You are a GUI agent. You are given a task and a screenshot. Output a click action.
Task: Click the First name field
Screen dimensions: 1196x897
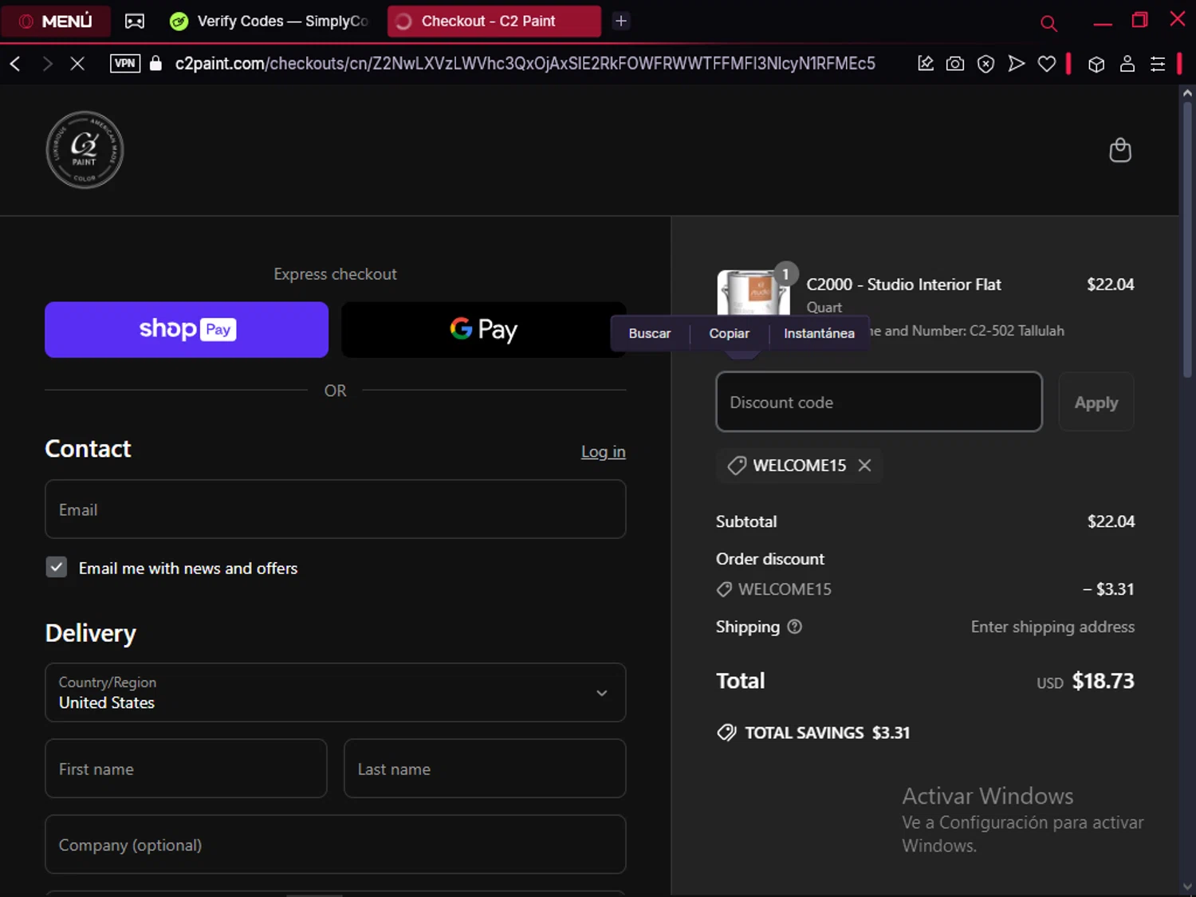pos(186,769)
